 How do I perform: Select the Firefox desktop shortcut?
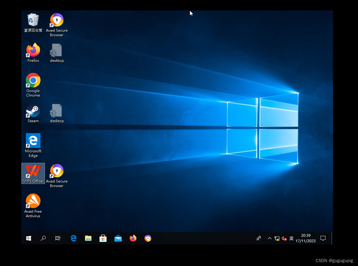33,53
